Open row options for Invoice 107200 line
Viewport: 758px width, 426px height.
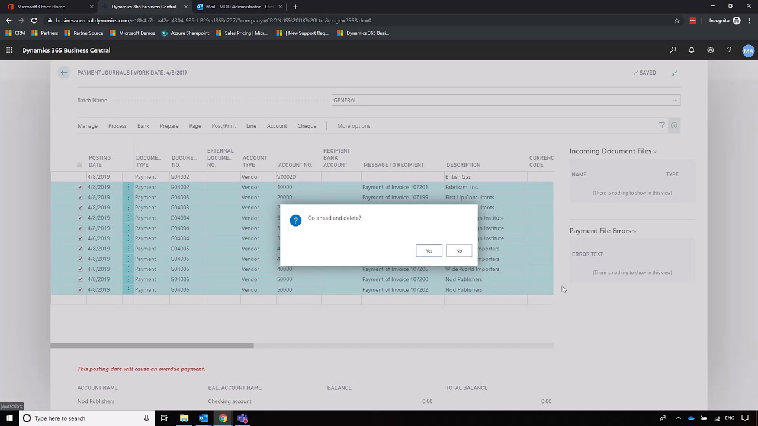(128, 279)
